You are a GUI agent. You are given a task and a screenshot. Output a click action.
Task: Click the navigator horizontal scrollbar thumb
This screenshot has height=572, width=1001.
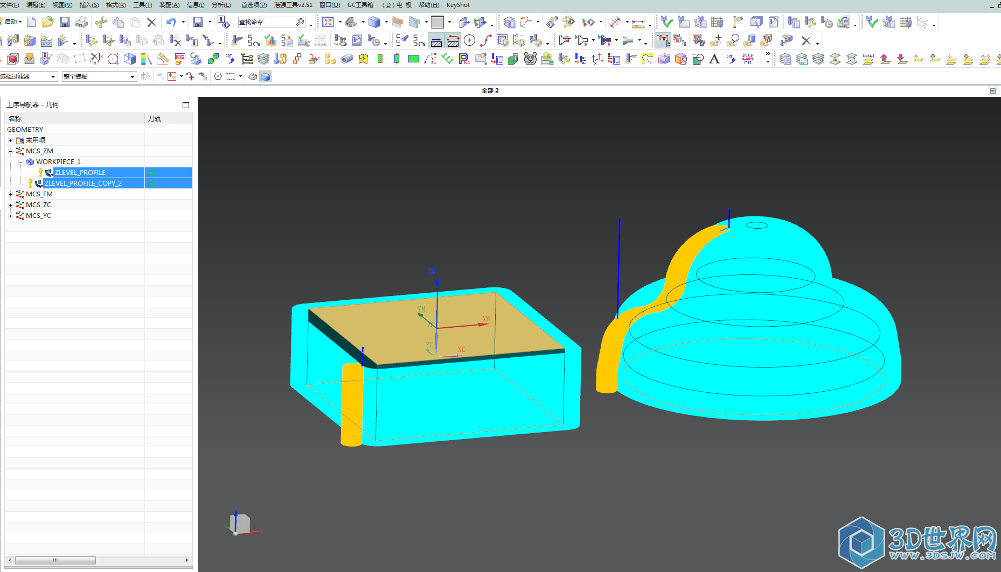pos(55,560)
